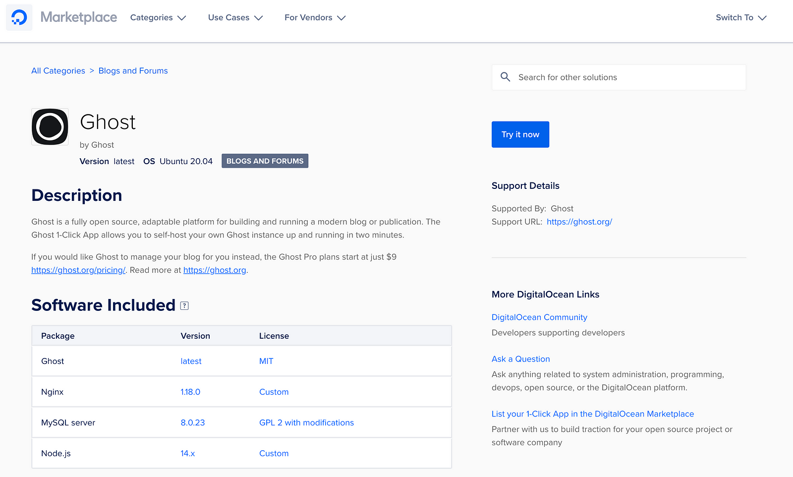Click 'Supported By: Ghost' text
This screenshot has height=477, width=793.
pos(532,209)
